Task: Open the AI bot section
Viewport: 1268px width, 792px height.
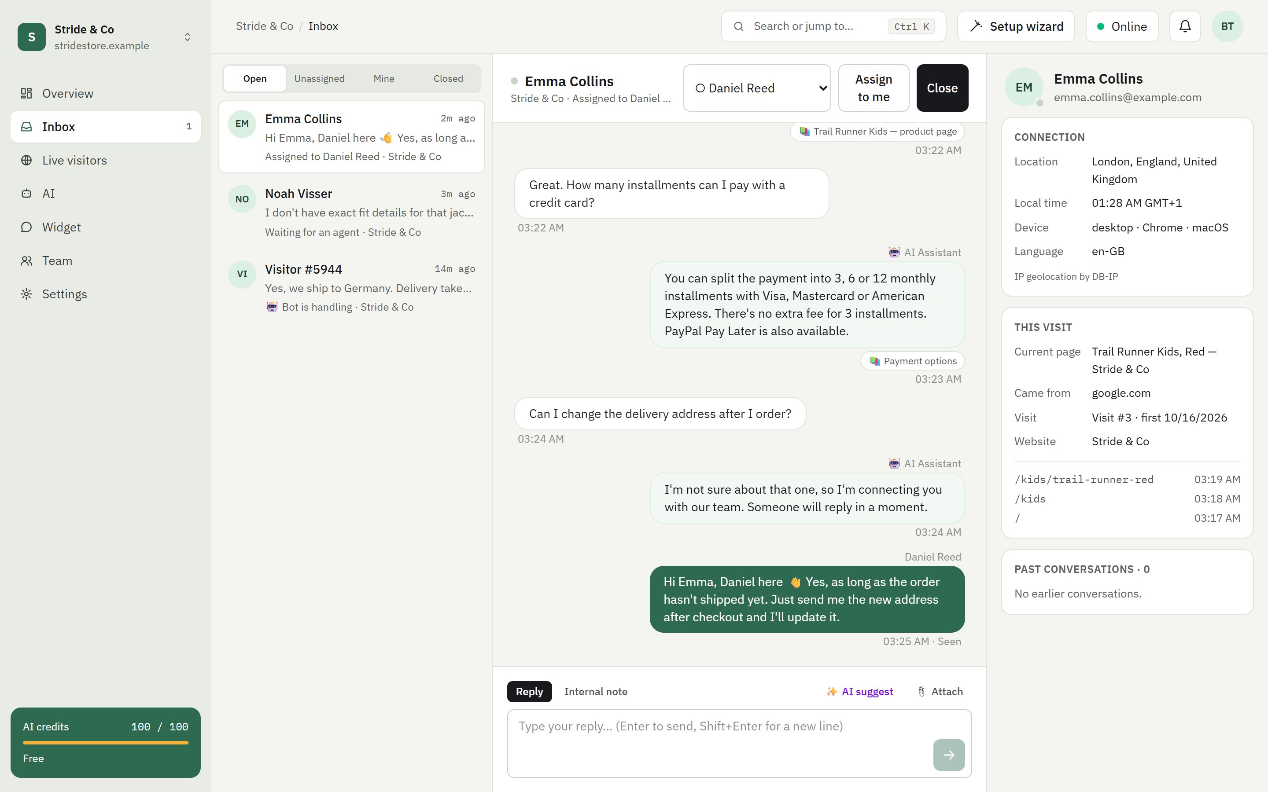Action: pos(105,194)
